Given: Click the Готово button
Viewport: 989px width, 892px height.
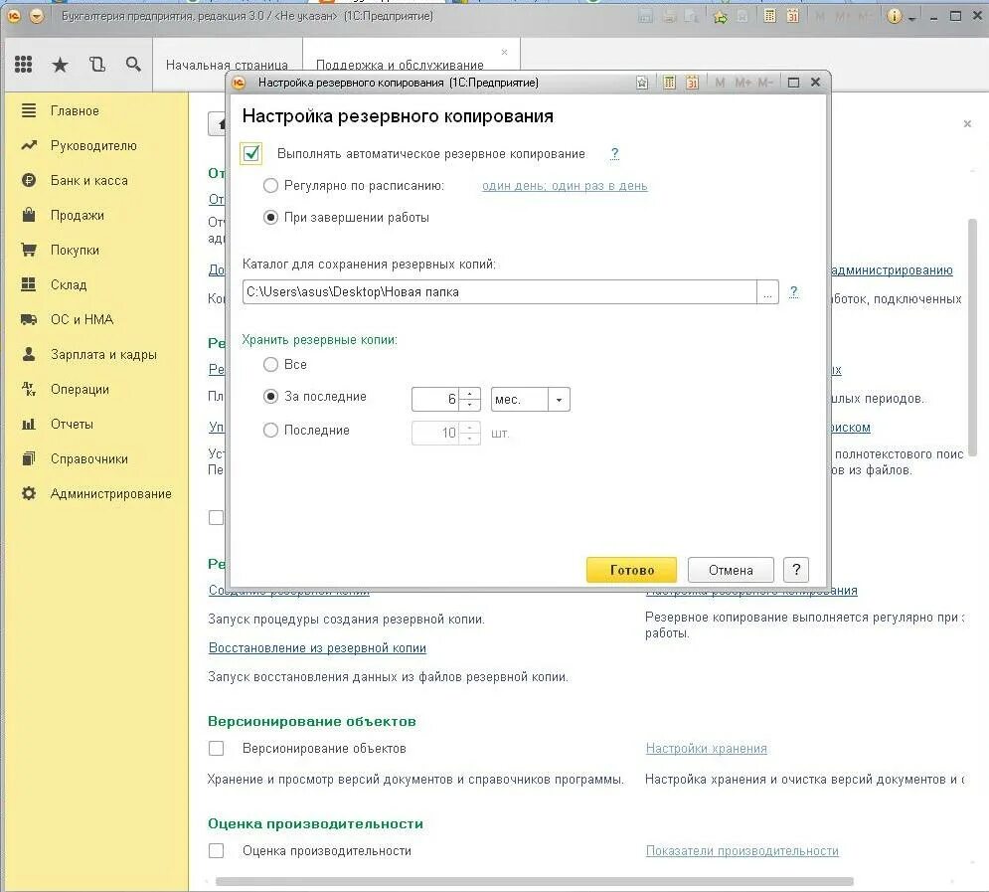Looking at the screenshot, I should click(631, 570).
